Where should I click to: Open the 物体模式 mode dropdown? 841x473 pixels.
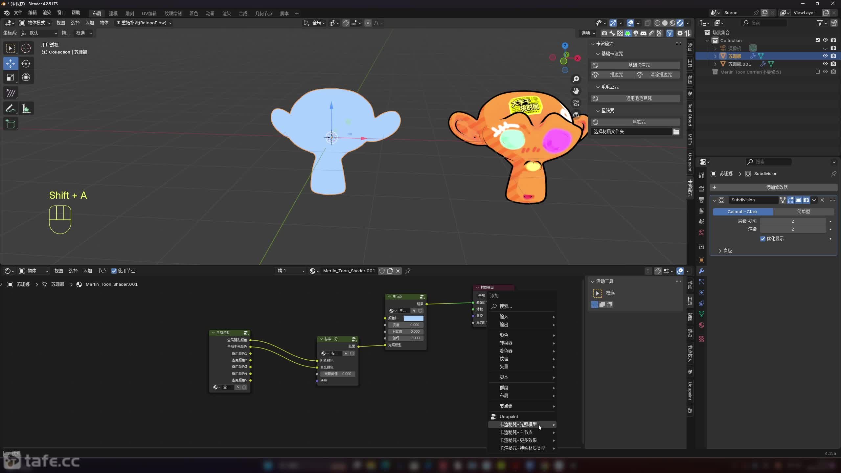[35, 23]
